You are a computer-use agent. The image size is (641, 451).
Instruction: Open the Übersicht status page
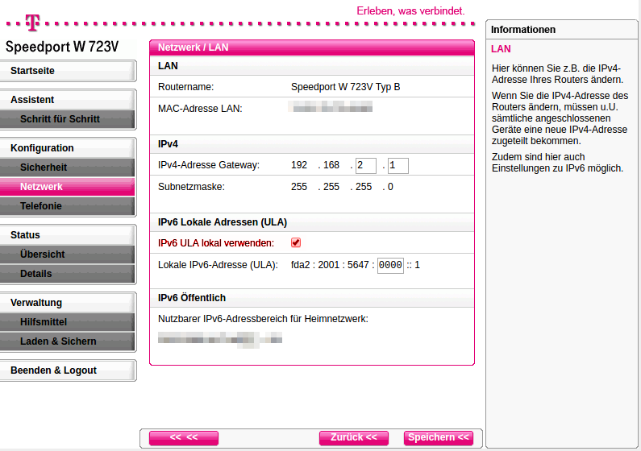[x=68, y=254]
